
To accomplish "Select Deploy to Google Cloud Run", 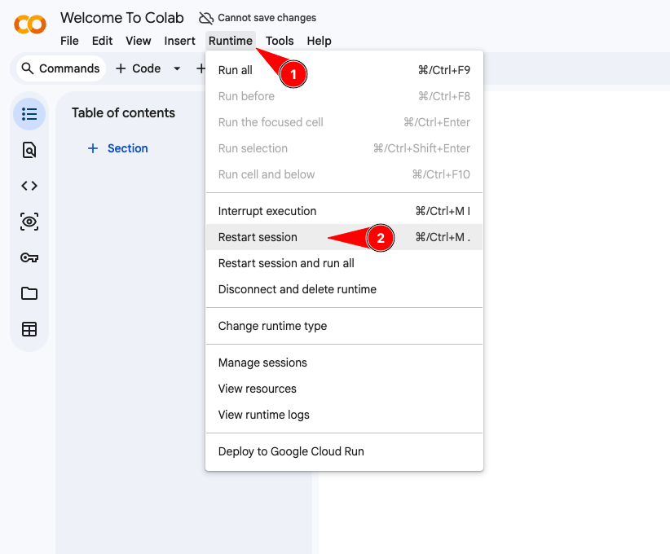I will [344, 451].
